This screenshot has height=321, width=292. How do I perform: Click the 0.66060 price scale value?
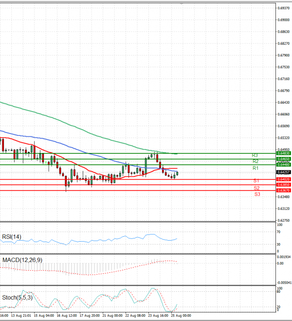284,114
